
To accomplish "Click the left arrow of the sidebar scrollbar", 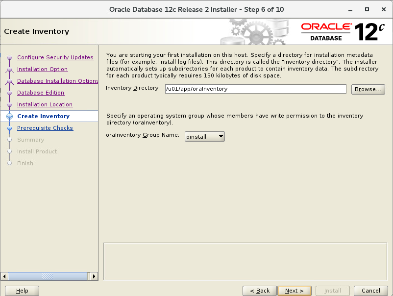I will (4, 276).
